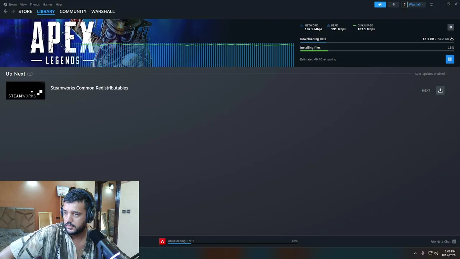Open Friends & Chat icon
The width and height of the screenshot is (460, 259).
coord(454,241)
